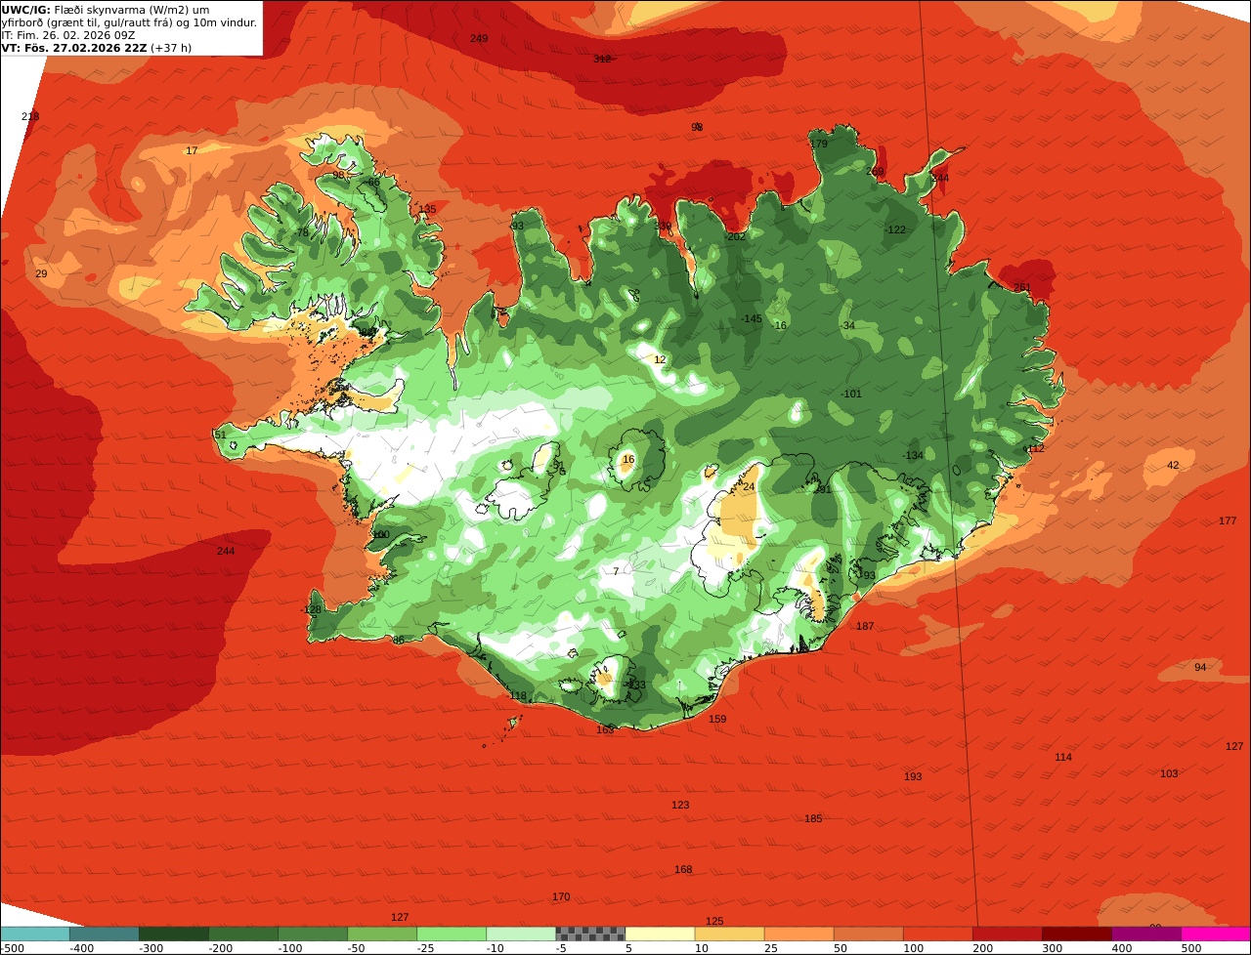Click the legend tick label -300
Screen dimensions: 1251x955
coord(151,948)
